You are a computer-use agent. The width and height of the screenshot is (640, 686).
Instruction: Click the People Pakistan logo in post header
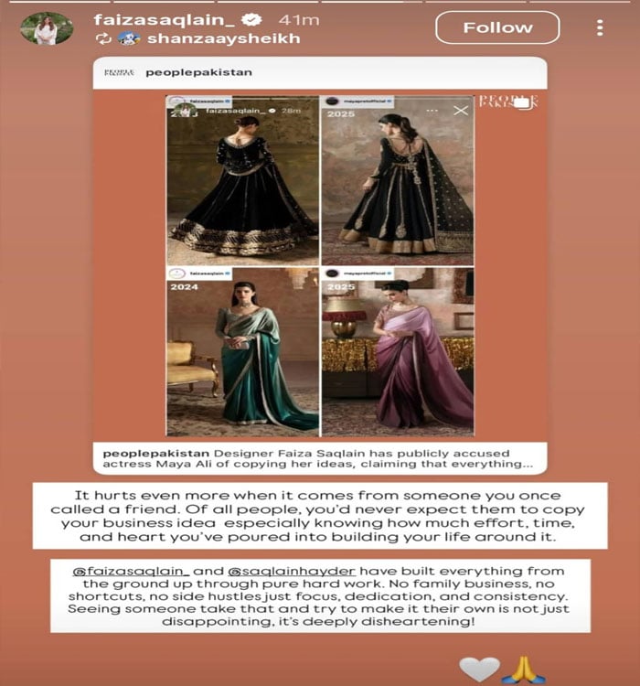point(119,72)
